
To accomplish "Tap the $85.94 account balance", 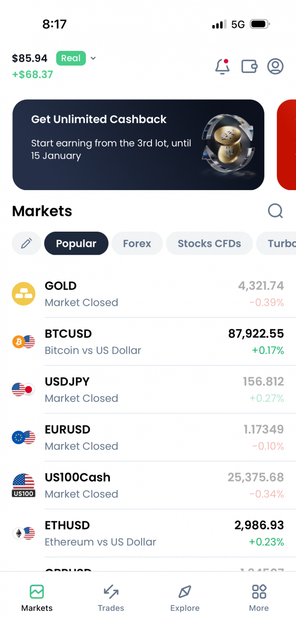I will click(x=30, y=58).
